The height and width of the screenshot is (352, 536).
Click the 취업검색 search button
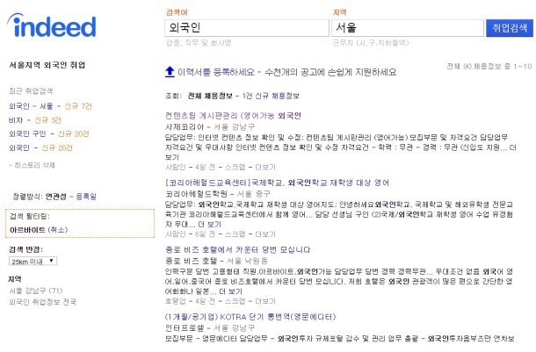point(510,27)
